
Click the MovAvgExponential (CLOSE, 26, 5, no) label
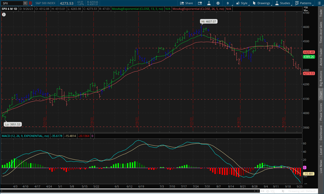199,9
